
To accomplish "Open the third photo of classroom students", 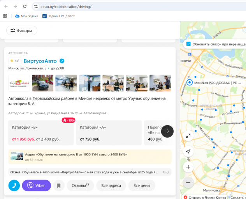I will 66,83.
